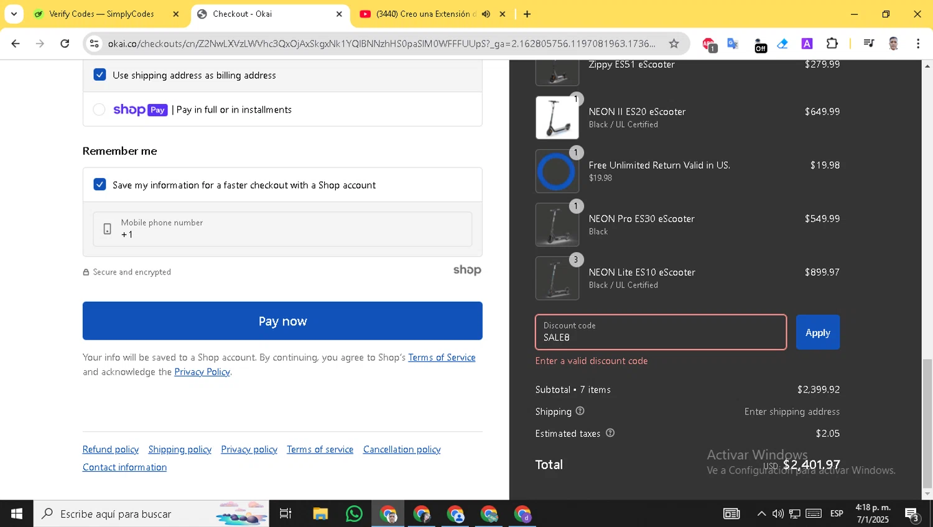
Task: Uncheck Save my information for faster checkout
Action: pyautogui.click(x=100, y=185)
